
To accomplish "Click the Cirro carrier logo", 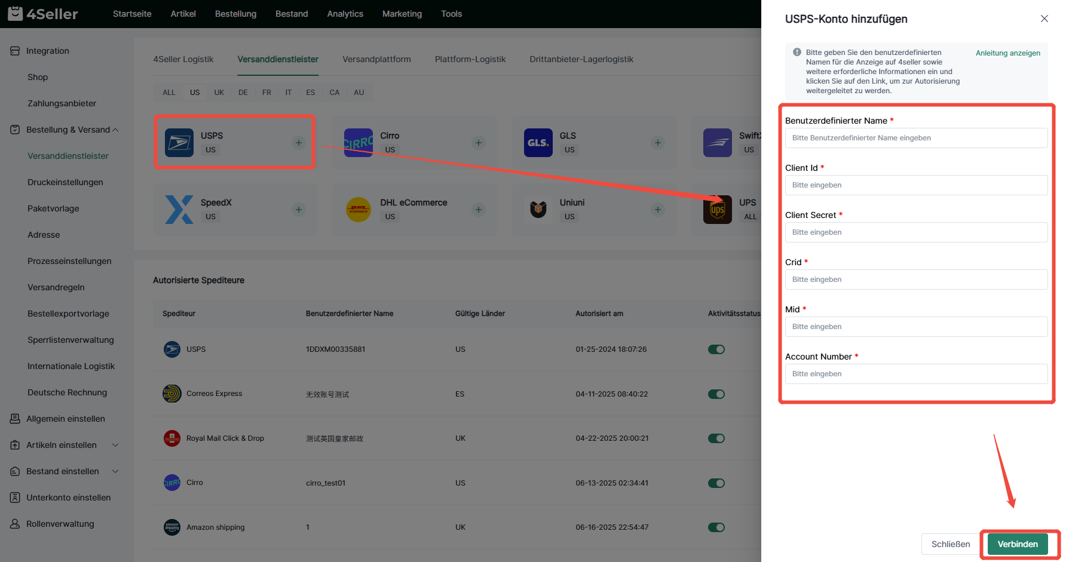I will pos(359,143).
